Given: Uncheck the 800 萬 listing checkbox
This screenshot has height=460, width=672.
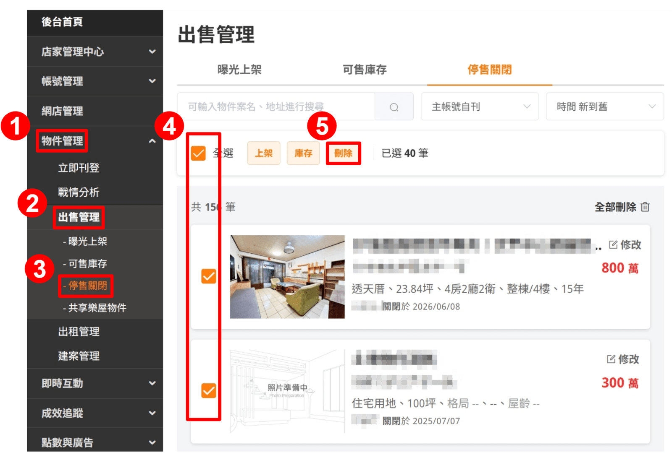Looking at the screenshot, I should (209, 276).
